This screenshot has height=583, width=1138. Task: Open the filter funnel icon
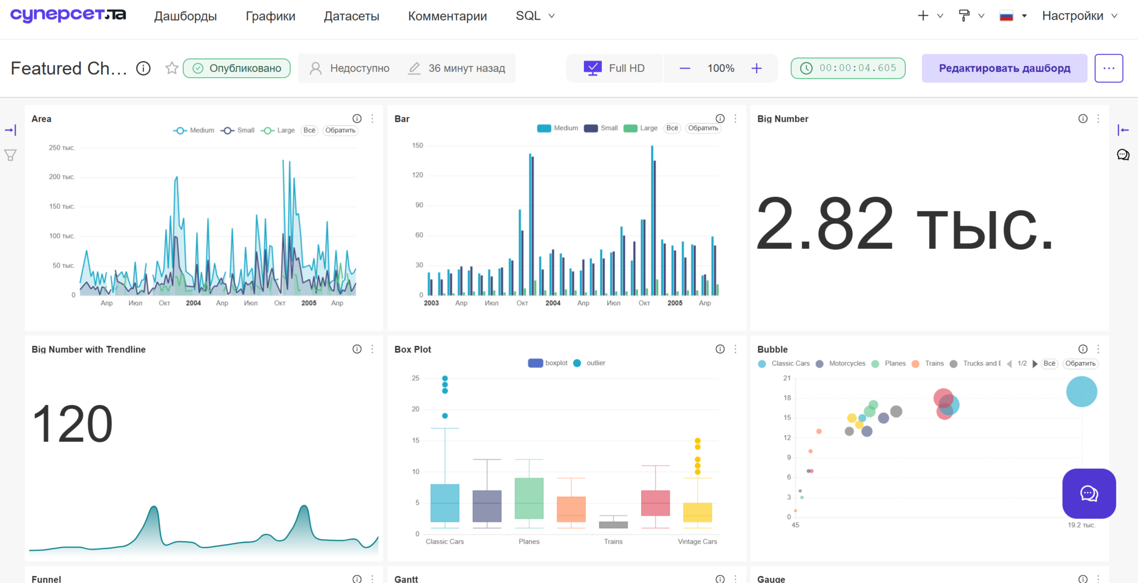click(x=10, y=155)
